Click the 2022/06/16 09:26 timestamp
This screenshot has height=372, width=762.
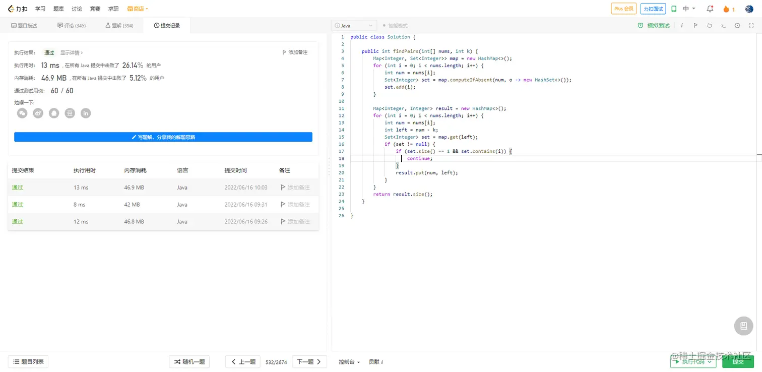[246, 222]
